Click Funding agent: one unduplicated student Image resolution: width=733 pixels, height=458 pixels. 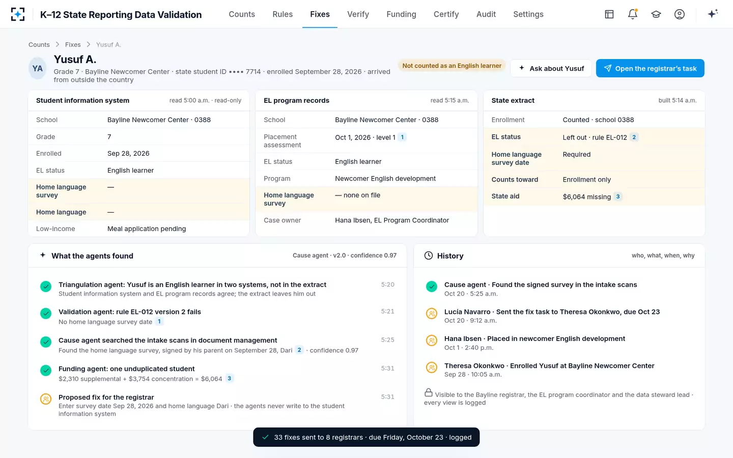[126, 369]
